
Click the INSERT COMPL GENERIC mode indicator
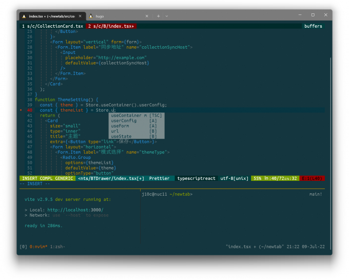click(47, 178)
